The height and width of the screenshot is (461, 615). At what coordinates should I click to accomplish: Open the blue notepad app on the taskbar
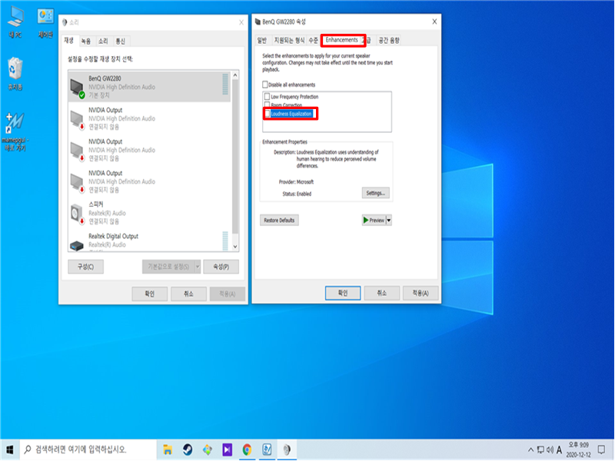pos(267,449)
